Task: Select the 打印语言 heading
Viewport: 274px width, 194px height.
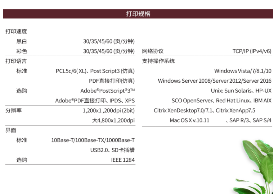Action: click(x=16, y=61)
